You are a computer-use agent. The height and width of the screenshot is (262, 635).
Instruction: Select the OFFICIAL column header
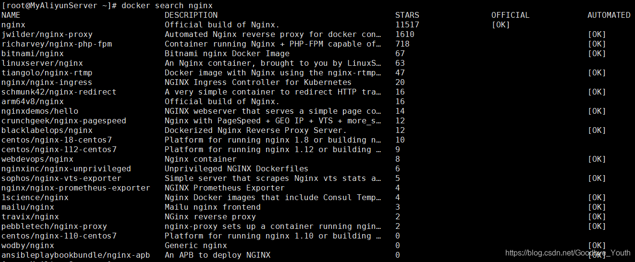(x=511, y=15)
